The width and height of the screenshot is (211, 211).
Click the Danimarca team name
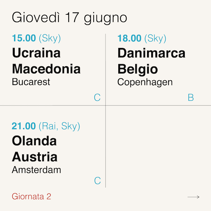(x=151, y=53)
